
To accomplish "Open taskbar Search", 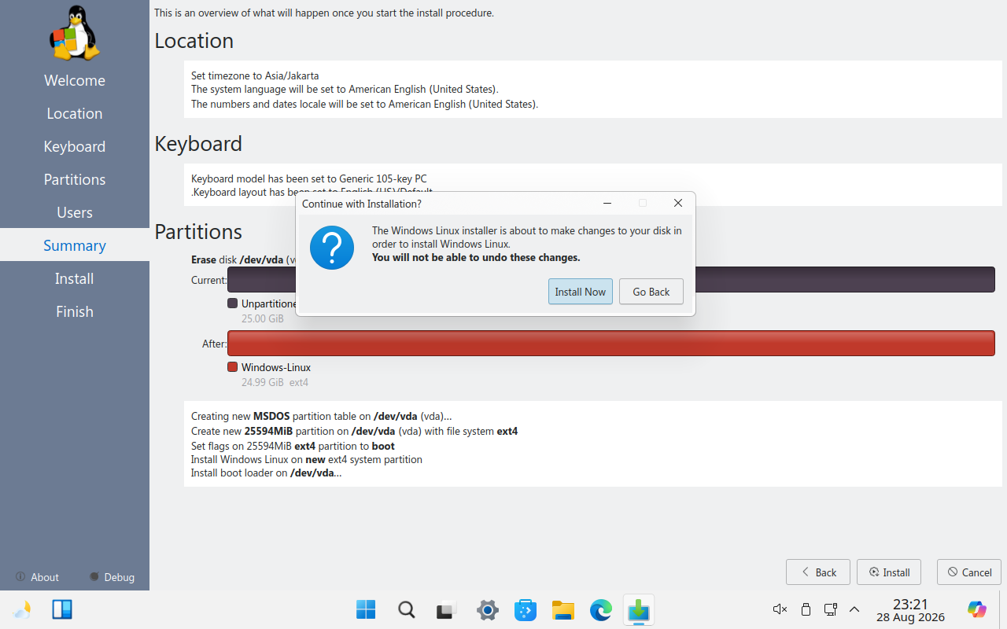I will [406, 609].
